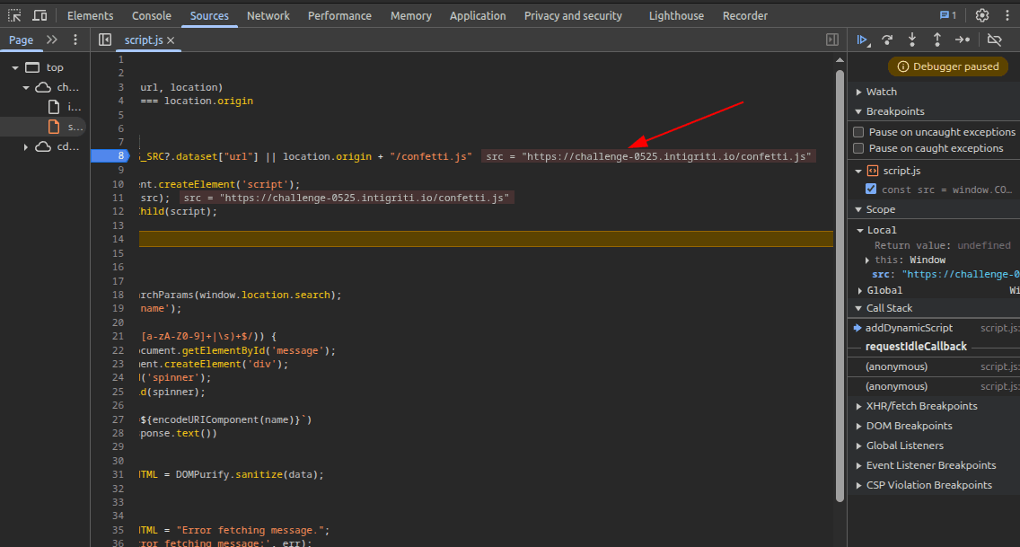Expand the this: Window object
The image size is (1020, 547).
pyautogui.click(x=867, y=260)
